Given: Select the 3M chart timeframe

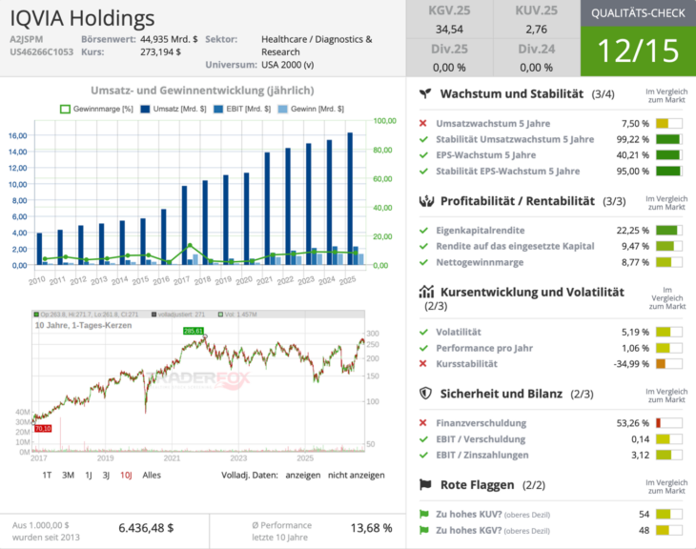Looking at the screenshot, I should coord(68,475).
